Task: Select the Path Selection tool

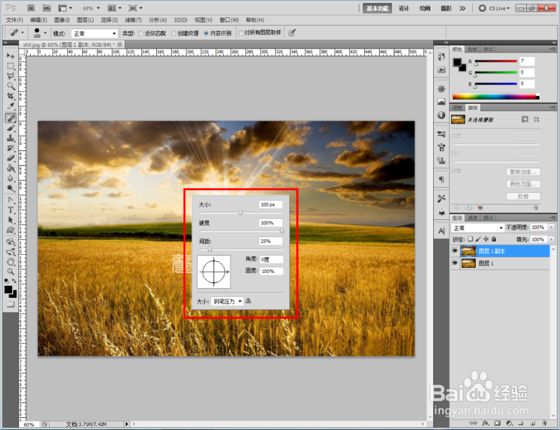Action: pyautogui.click(x=11, y=220)
